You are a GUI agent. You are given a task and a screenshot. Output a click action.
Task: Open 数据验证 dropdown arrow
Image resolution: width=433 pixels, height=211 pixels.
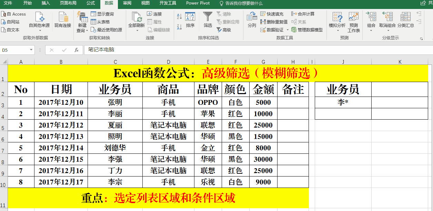[x=288, y=30]
